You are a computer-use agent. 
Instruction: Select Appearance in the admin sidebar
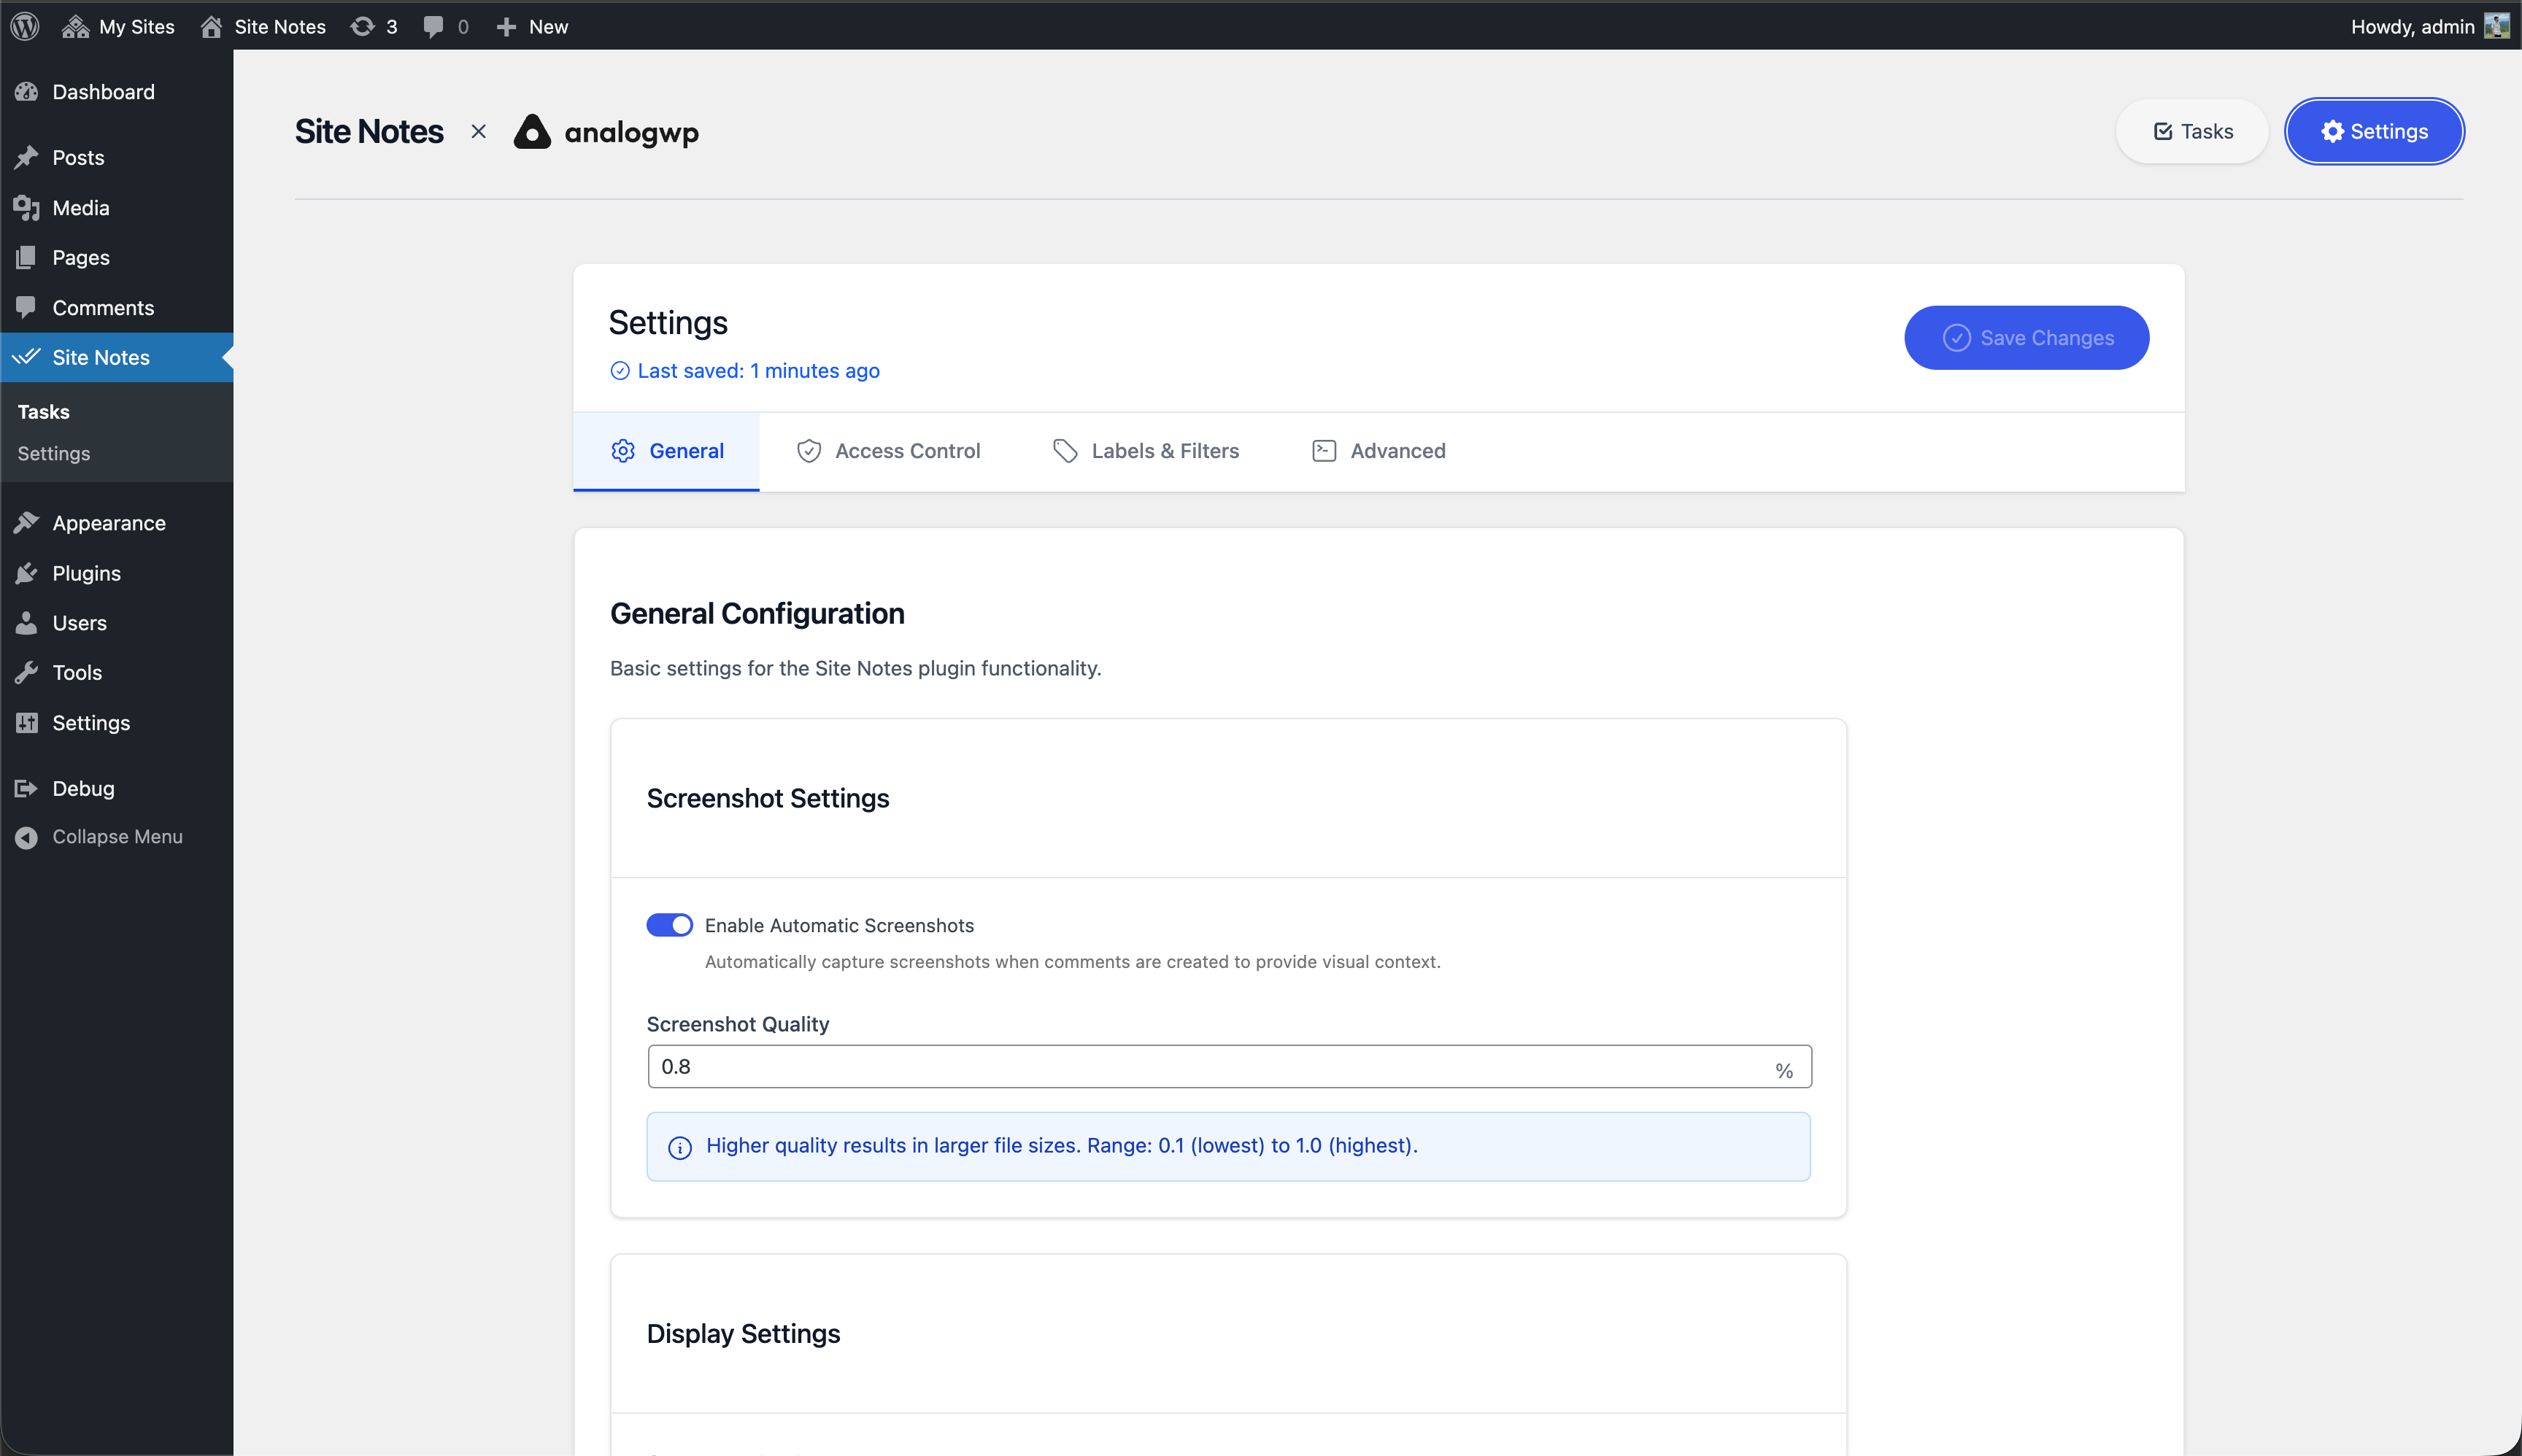(x=108, y=523)
